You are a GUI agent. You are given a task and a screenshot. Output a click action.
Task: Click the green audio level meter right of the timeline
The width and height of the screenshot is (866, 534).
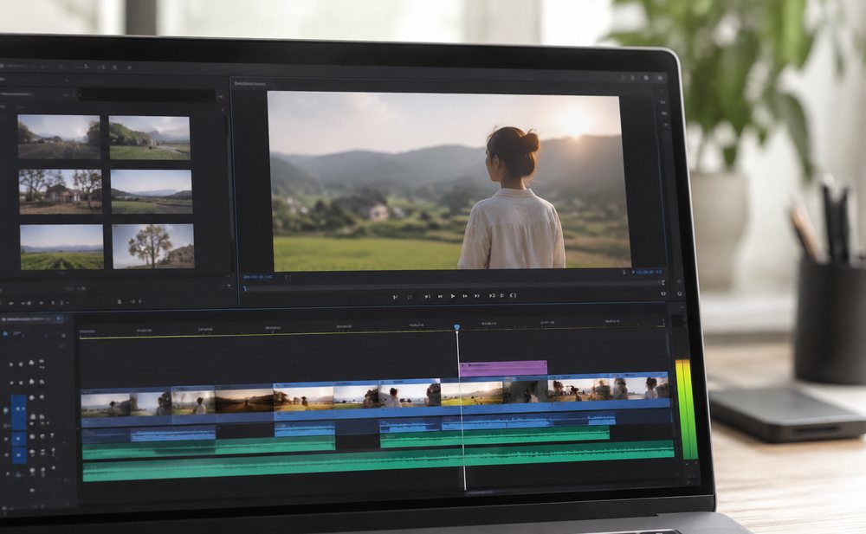click(x=687, y=409)
